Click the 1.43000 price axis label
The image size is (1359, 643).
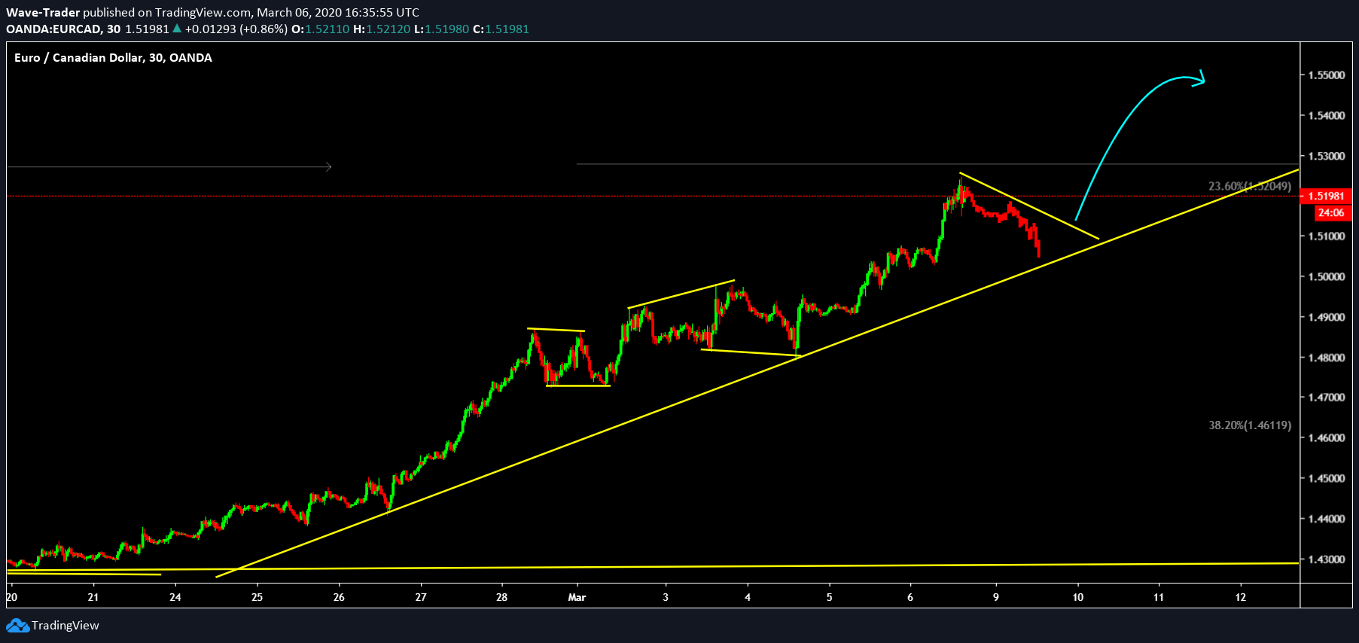point(1327,559)
